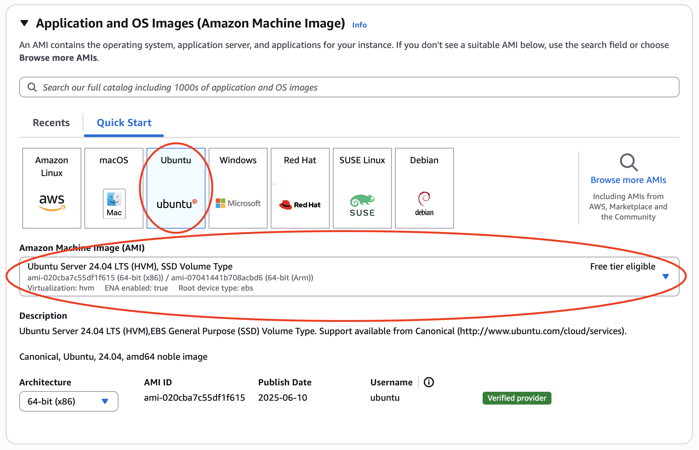Click the AMI catalog search field

coord(349,87)
